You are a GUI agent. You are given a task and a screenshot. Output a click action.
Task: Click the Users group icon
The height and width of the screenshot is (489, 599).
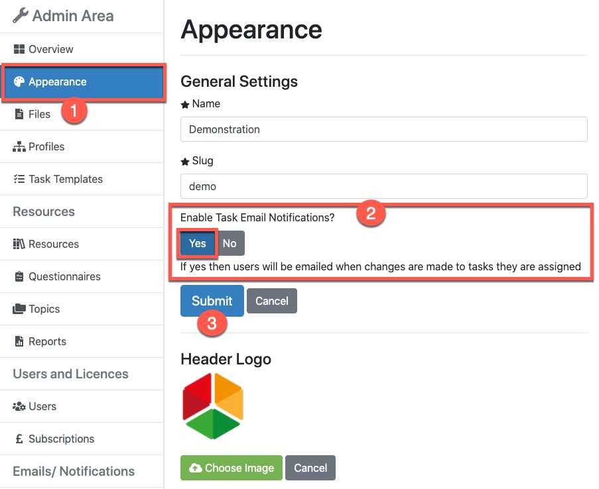pos(19,406)
